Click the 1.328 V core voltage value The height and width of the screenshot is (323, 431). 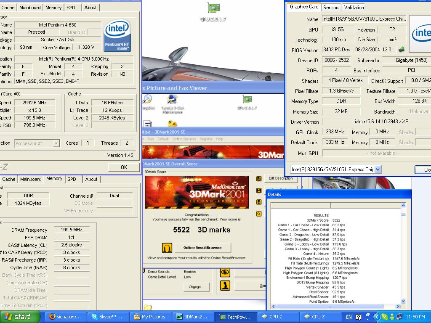pyautogui.click(x=86, y=47)
